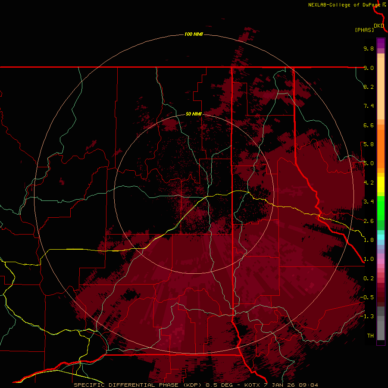Click the -1.3 legend value

367,316
